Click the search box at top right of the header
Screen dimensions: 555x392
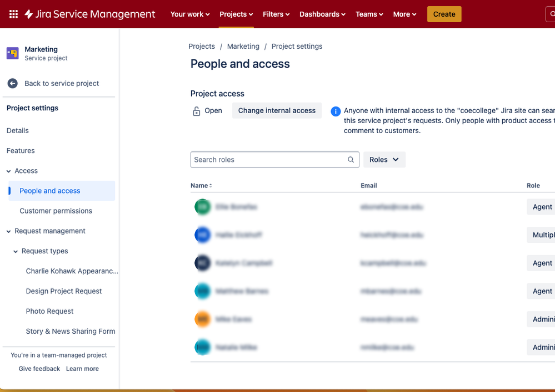(551, 14)
